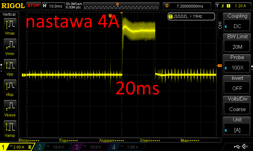
Task: Click the channel 1 ground marker
Action: tap(24, 75)
